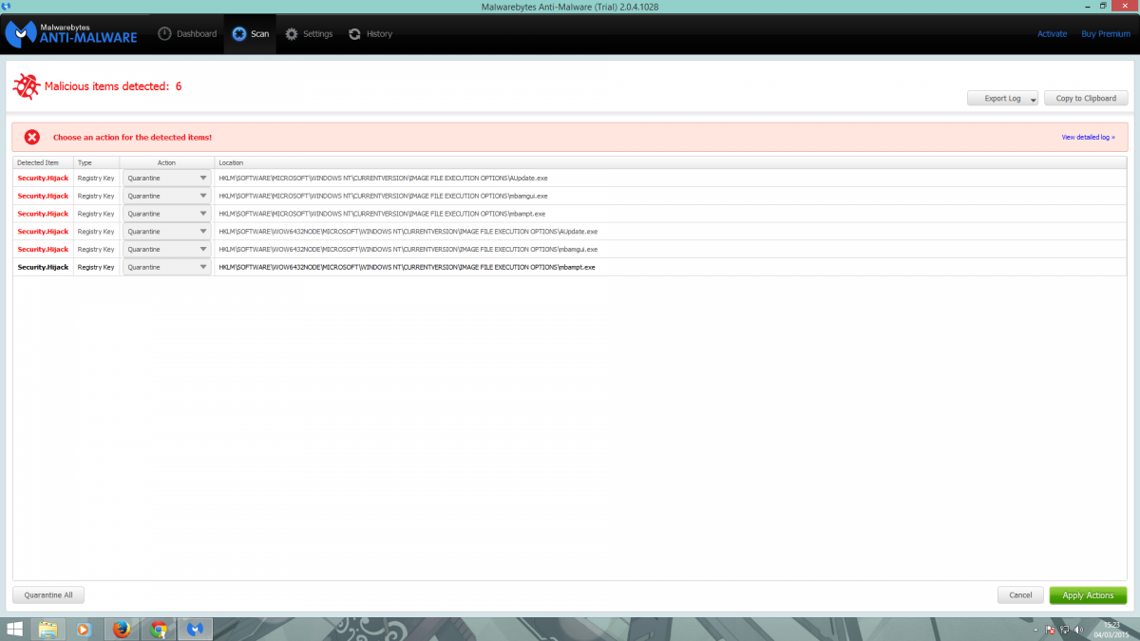This screenshot has height=641, width=1140.
Task: Open View detailed log link
Action: (1088, 138)
